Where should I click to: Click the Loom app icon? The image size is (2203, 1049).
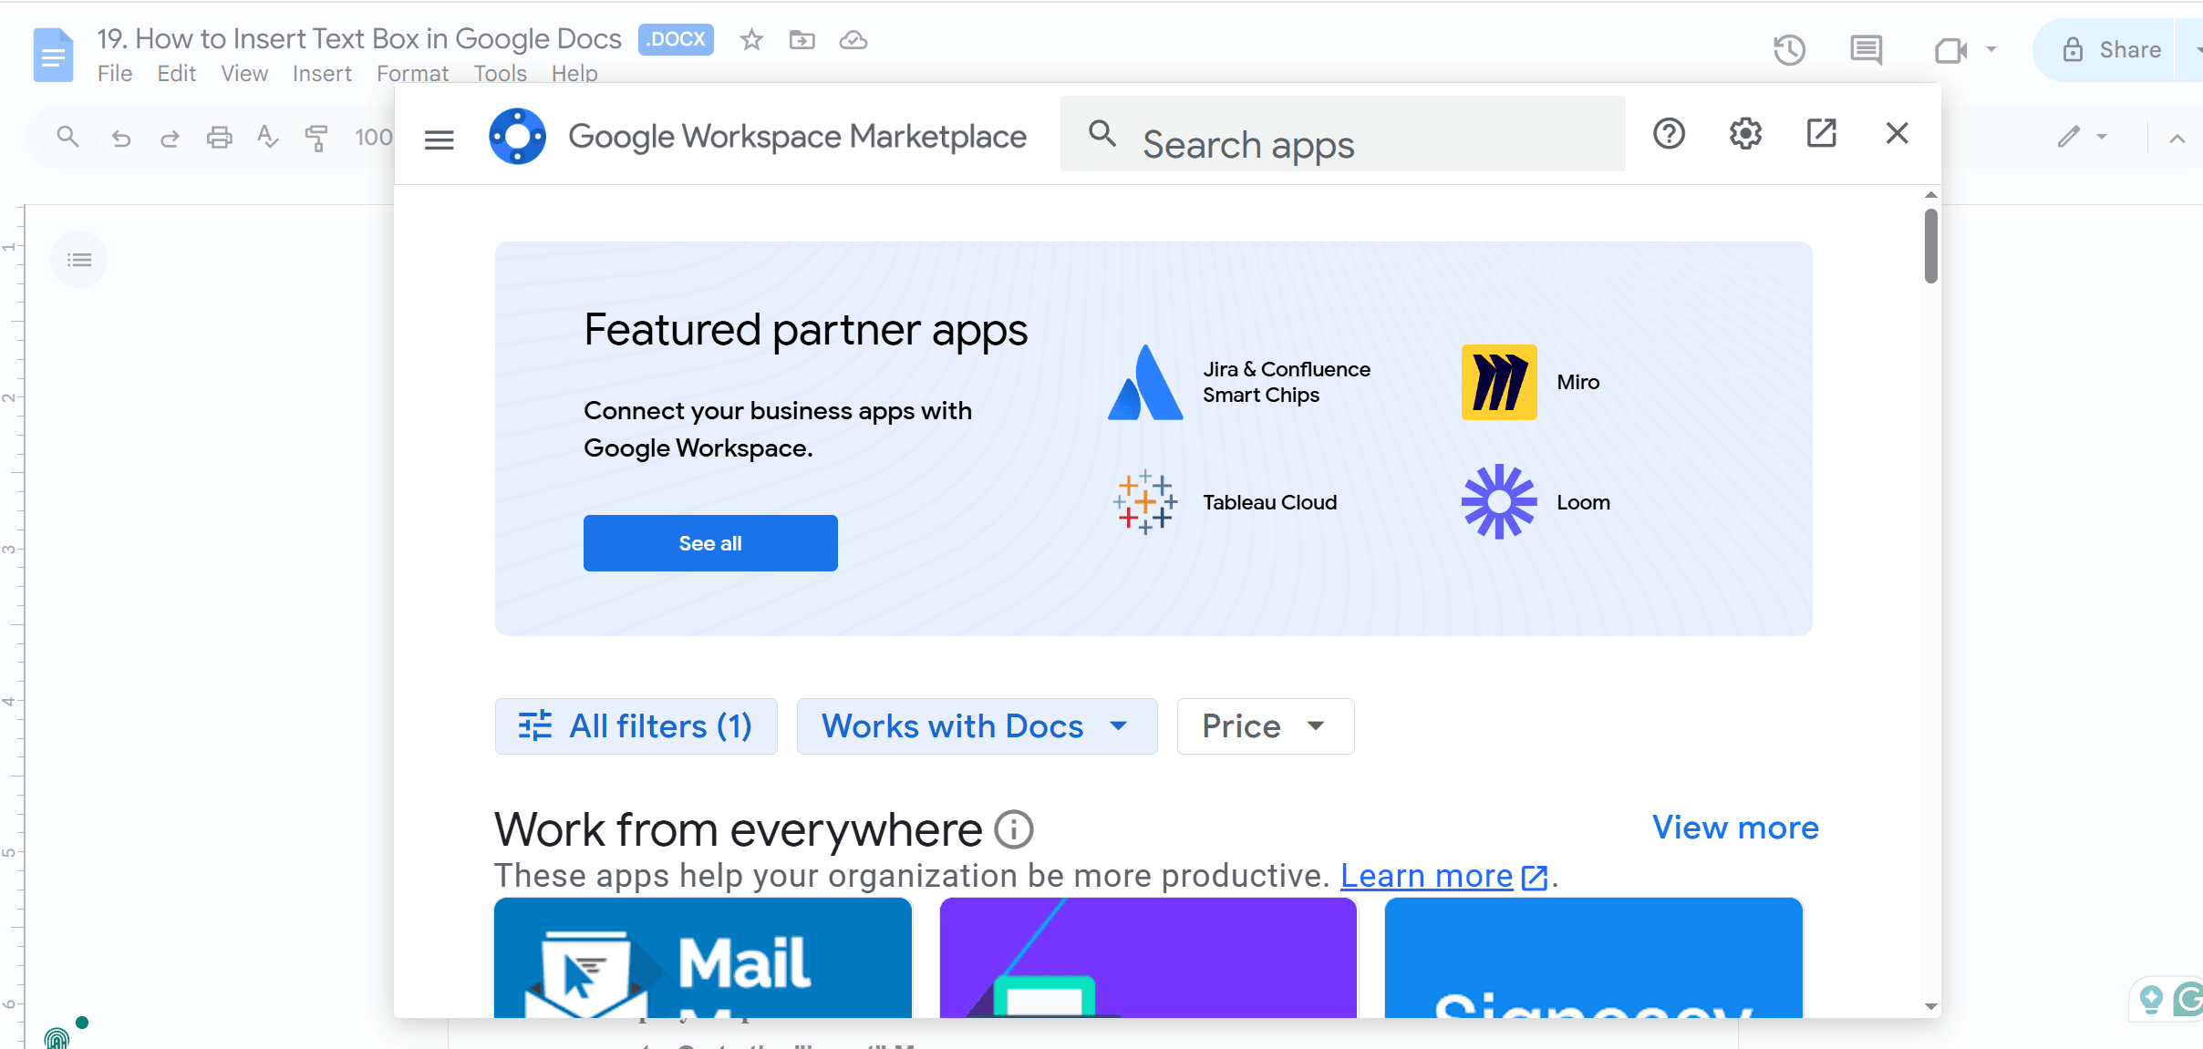point(1498,501)
